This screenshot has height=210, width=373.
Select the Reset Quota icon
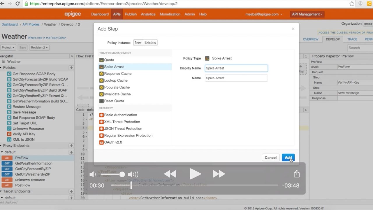[x=101, y=101]
